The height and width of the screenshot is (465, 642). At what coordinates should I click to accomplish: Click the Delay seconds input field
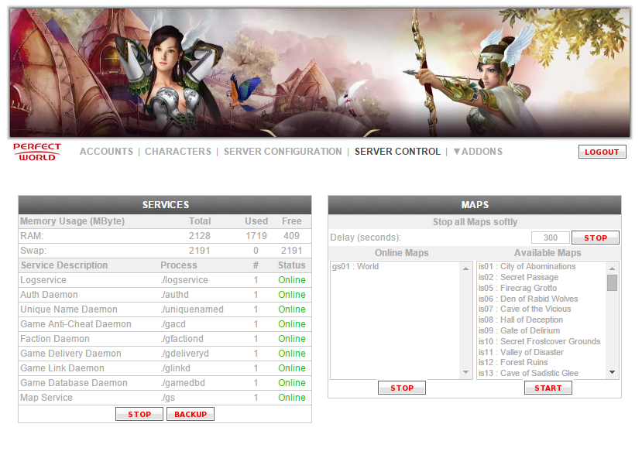[x=551, y=238]
